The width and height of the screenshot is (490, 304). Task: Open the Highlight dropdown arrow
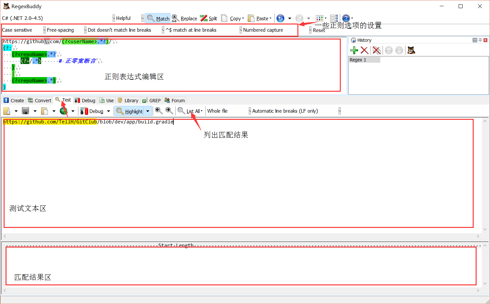coord(148,111)
